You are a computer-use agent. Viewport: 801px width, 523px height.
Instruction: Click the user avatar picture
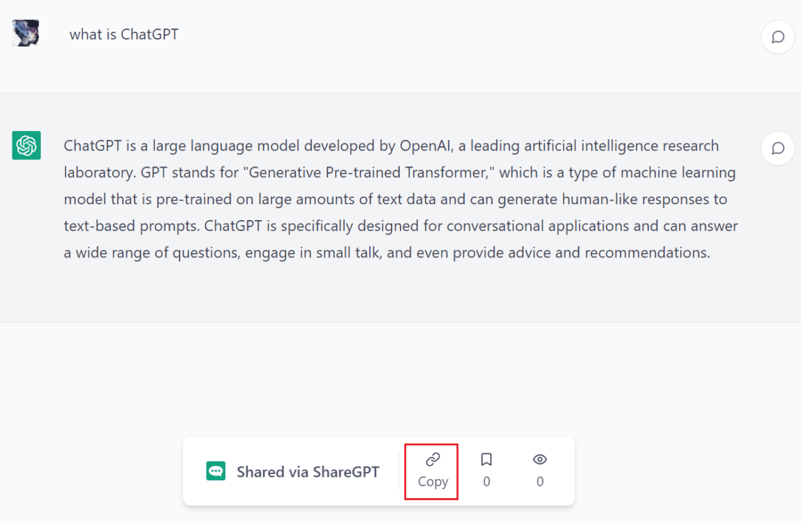tap(26, 33)
